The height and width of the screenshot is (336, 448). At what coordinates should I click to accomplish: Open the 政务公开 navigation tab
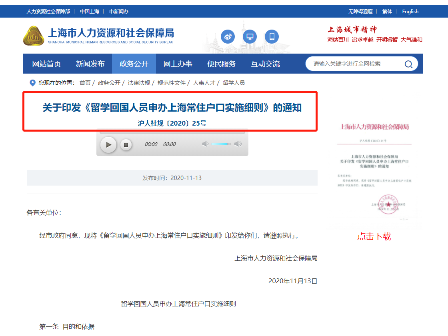pyautogui.click(x=134, y=64)
